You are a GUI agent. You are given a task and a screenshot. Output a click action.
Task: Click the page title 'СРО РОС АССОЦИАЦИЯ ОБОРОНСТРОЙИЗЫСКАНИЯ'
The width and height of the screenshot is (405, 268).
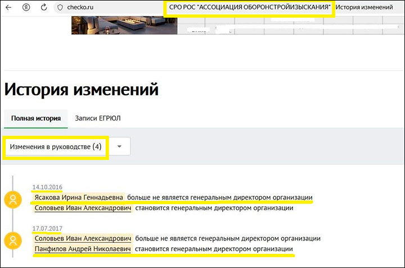[250, 8]
